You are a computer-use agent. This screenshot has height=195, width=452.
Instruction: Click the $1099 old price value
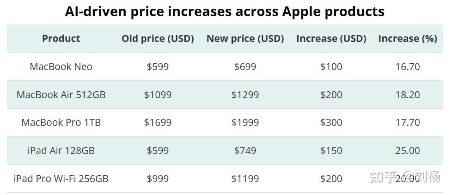click(158, 95)
